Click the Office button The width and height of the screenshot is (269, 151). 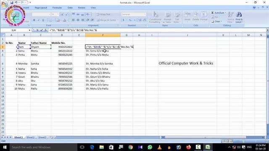point(5,4)
